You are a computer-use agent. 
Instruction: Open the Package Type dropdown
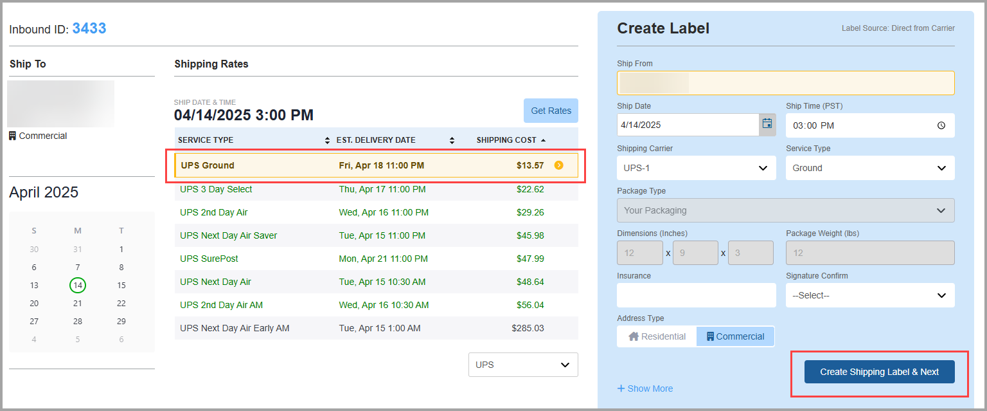(785, 210)
